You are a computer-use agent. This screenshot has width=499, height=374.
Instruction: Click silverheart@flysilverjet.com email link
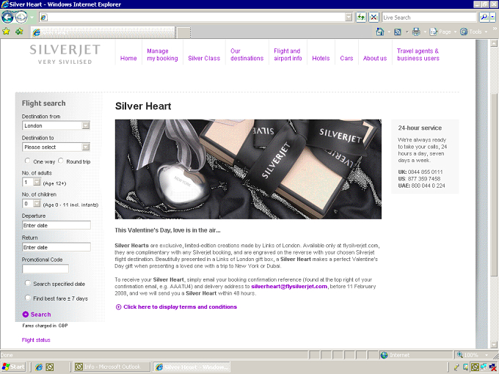tap(289, 286)
